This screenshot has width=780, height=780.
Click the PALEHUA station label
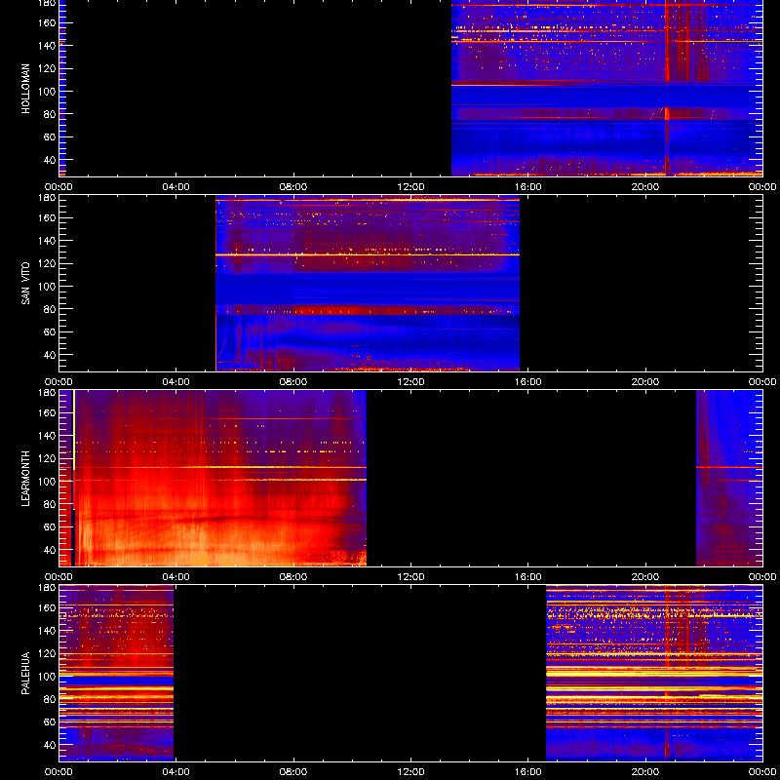tap(26, 674)
